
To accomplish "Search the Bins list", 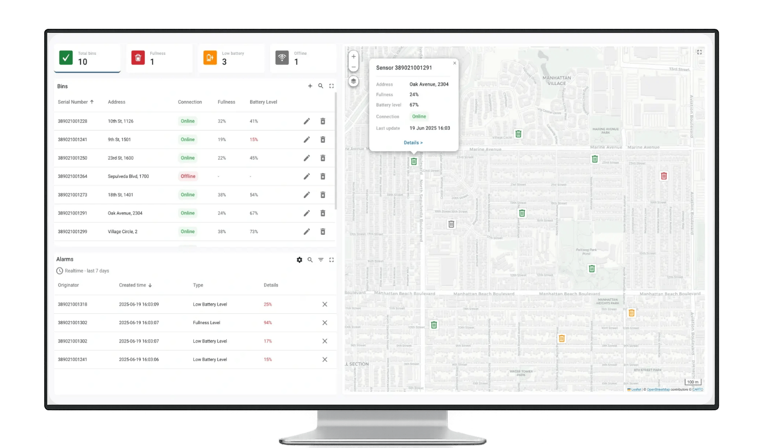I will point(321,86).
